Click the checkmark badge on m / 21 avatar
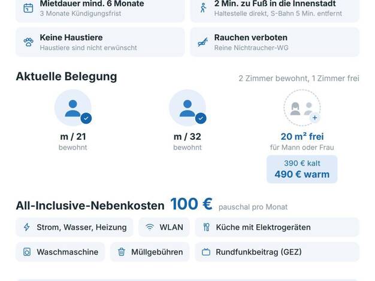The width and height of the screenshot is (375, 281). pyautogui.click(x=86, y=118)
